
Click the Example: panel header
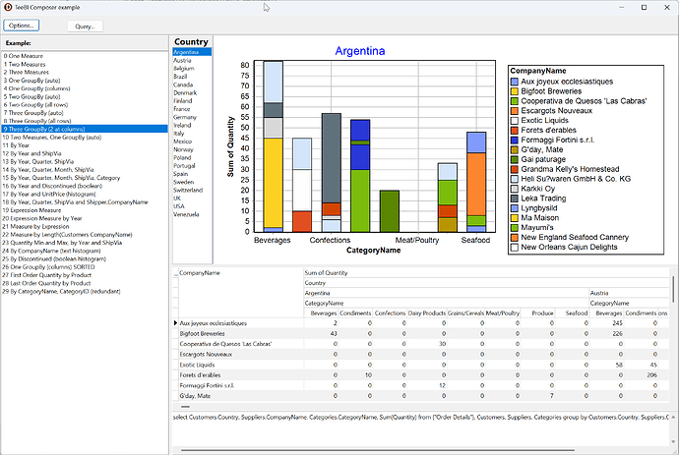85,43
